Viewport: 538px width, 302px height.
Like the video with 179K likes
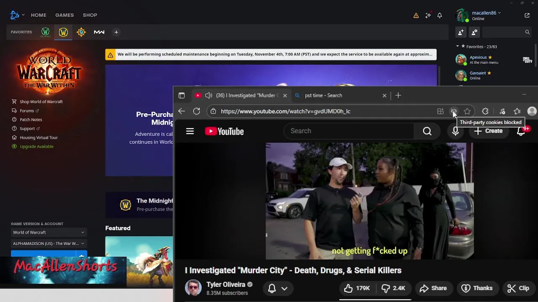(x=357, y=288)
